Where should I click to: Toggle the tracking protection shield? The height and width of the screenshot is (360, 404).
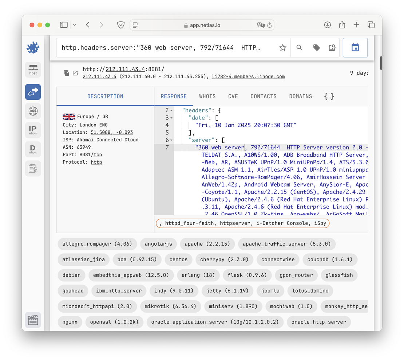pos(120,25)
